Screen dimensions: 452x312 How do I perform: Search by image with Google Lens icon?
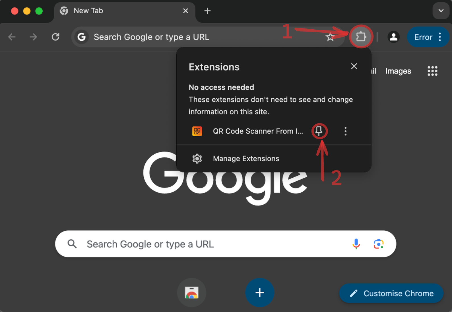point(378,244)
